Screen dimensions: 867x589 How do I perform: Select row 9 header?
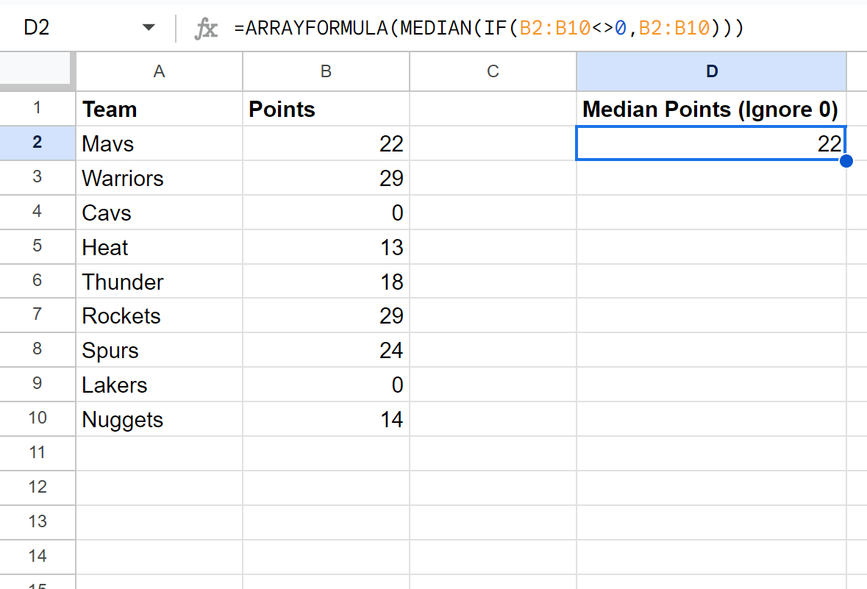pyautogui.click(x=37, y=385)
